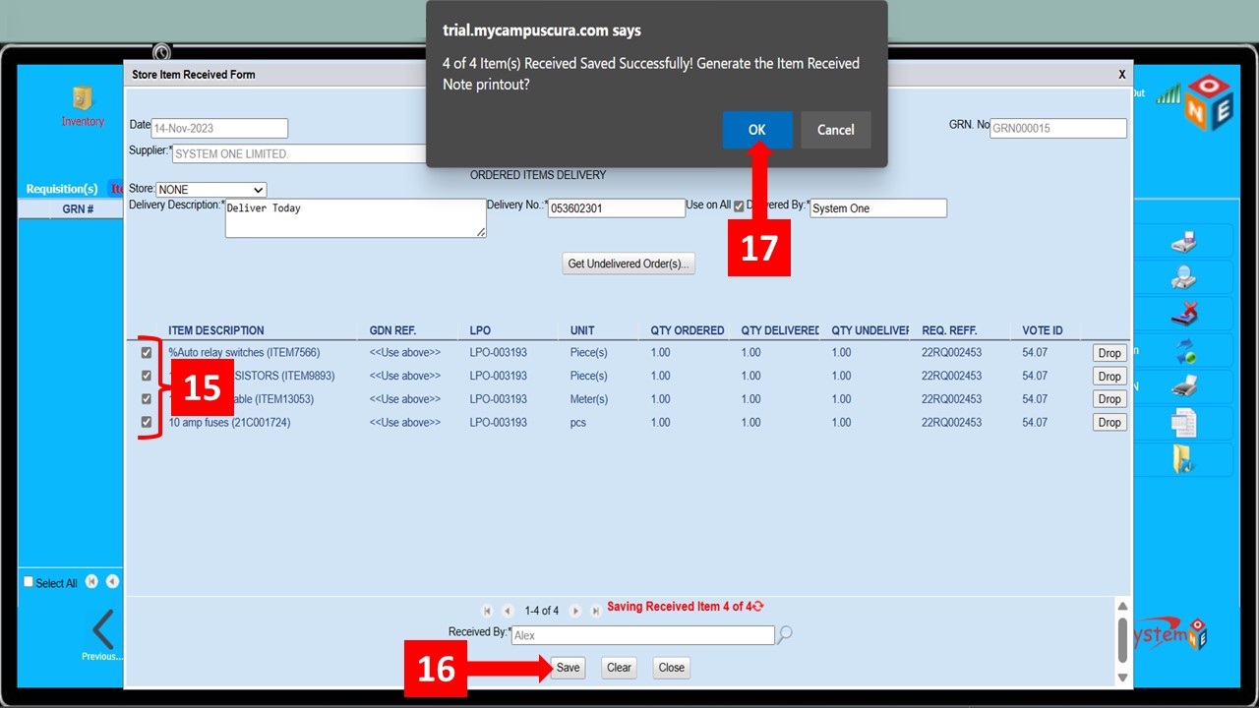Go to next page of received items

point(576,611)
